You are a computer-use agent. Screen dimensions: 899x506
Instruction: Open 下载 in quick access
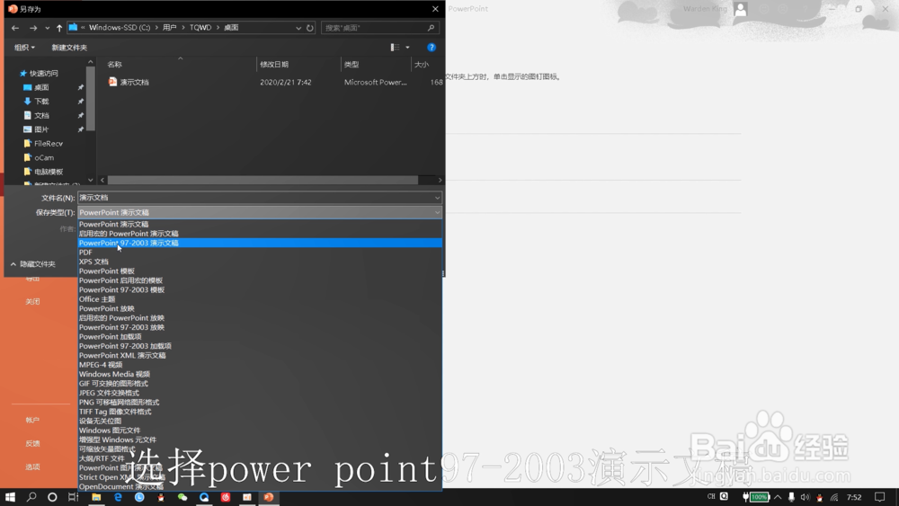coord(41,102)
